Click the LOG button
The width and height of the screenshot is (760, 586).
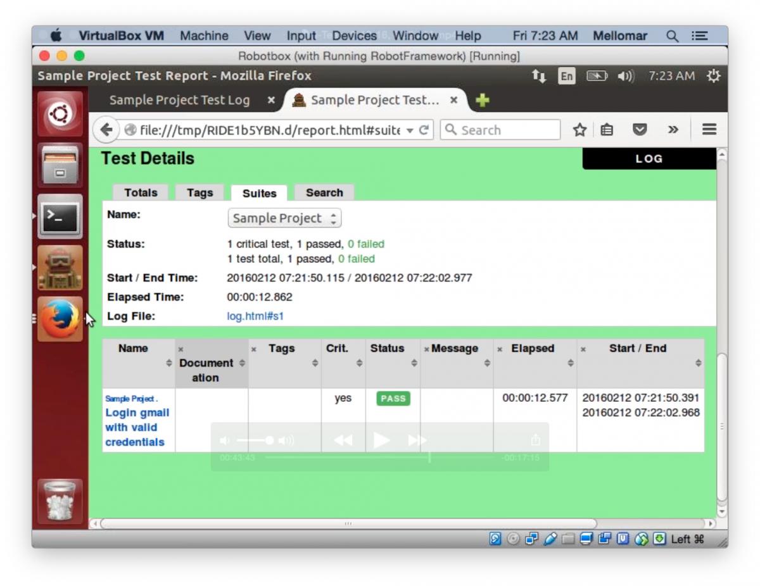click(648, 158)
